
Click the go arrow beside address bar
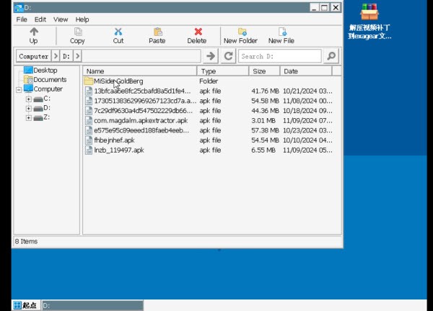click(211, 56)
